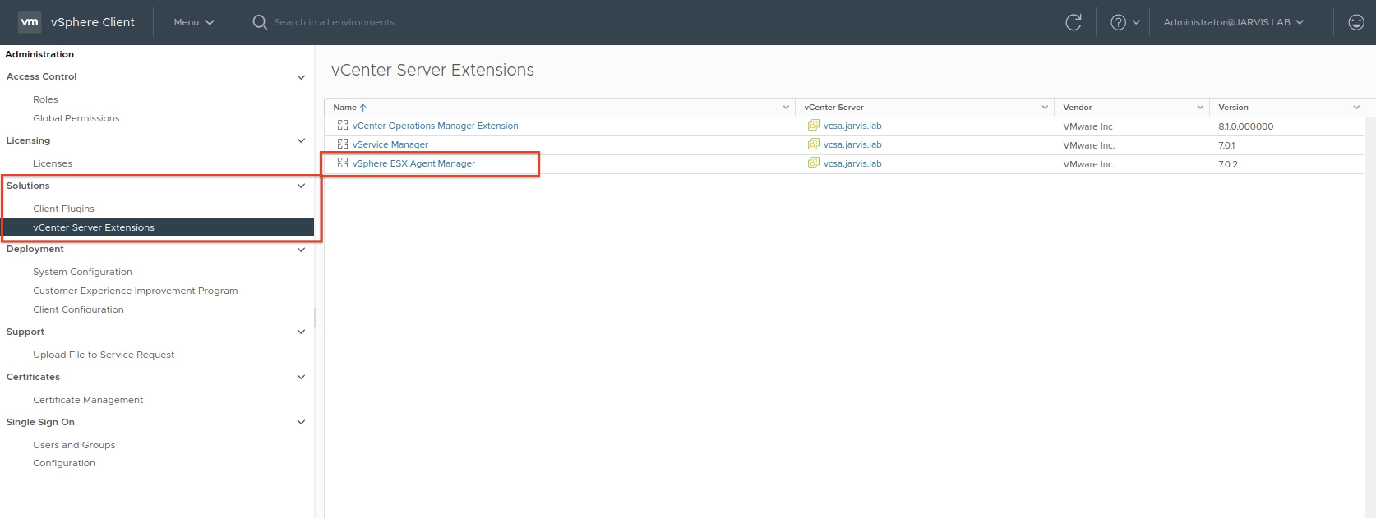Click extension icon beside vCenter Operations Manager Extension

[342, 125]
